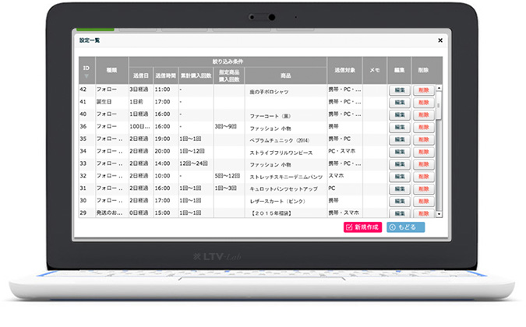Image resolution: width=526 pixels, height=327 pixels.
Task: Edit row ID 30
Action: pyautogui.click(x=400, y=202)
